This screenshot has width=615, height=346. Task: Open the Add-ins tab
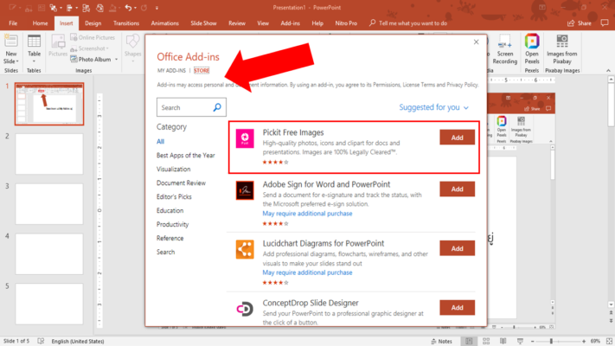point(291,23)
